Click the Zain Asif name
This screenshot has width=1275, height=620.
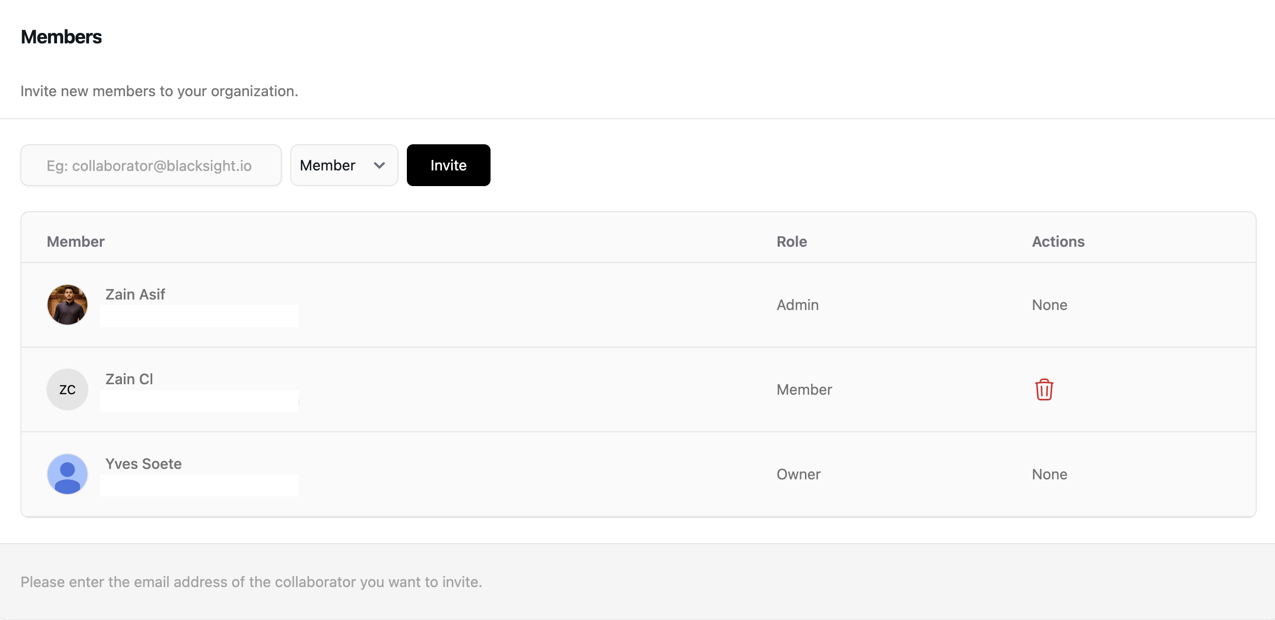coord(135,294)
